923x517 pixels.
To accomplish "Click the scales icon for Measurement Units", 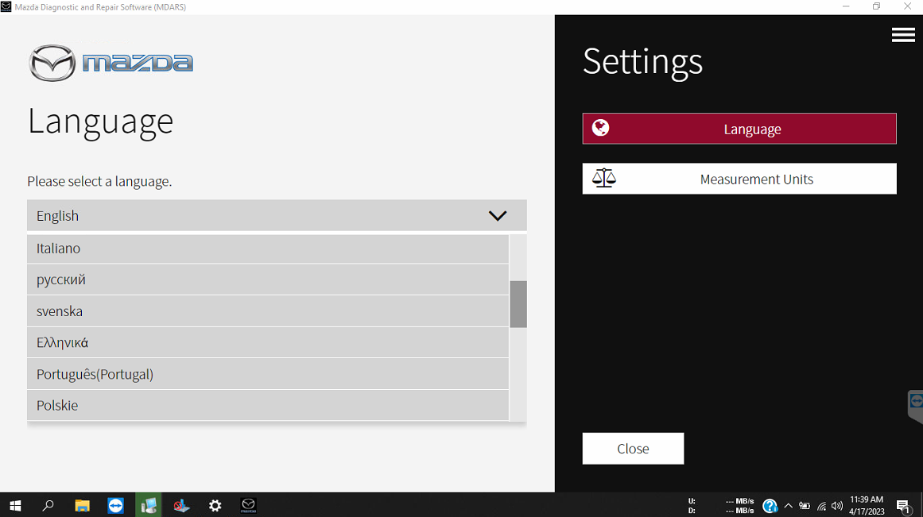I will pos(604,178).
